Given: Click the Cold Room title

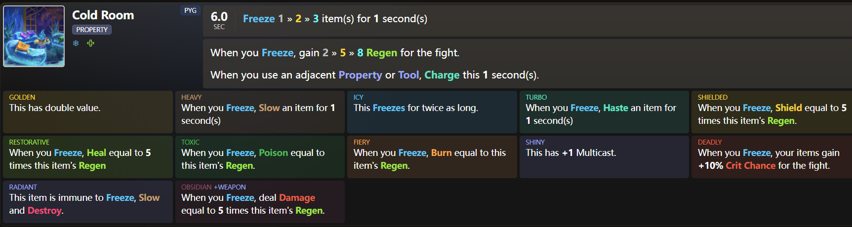Looking at the screenshot, I should pyautogui.click(x=103, y=15).
